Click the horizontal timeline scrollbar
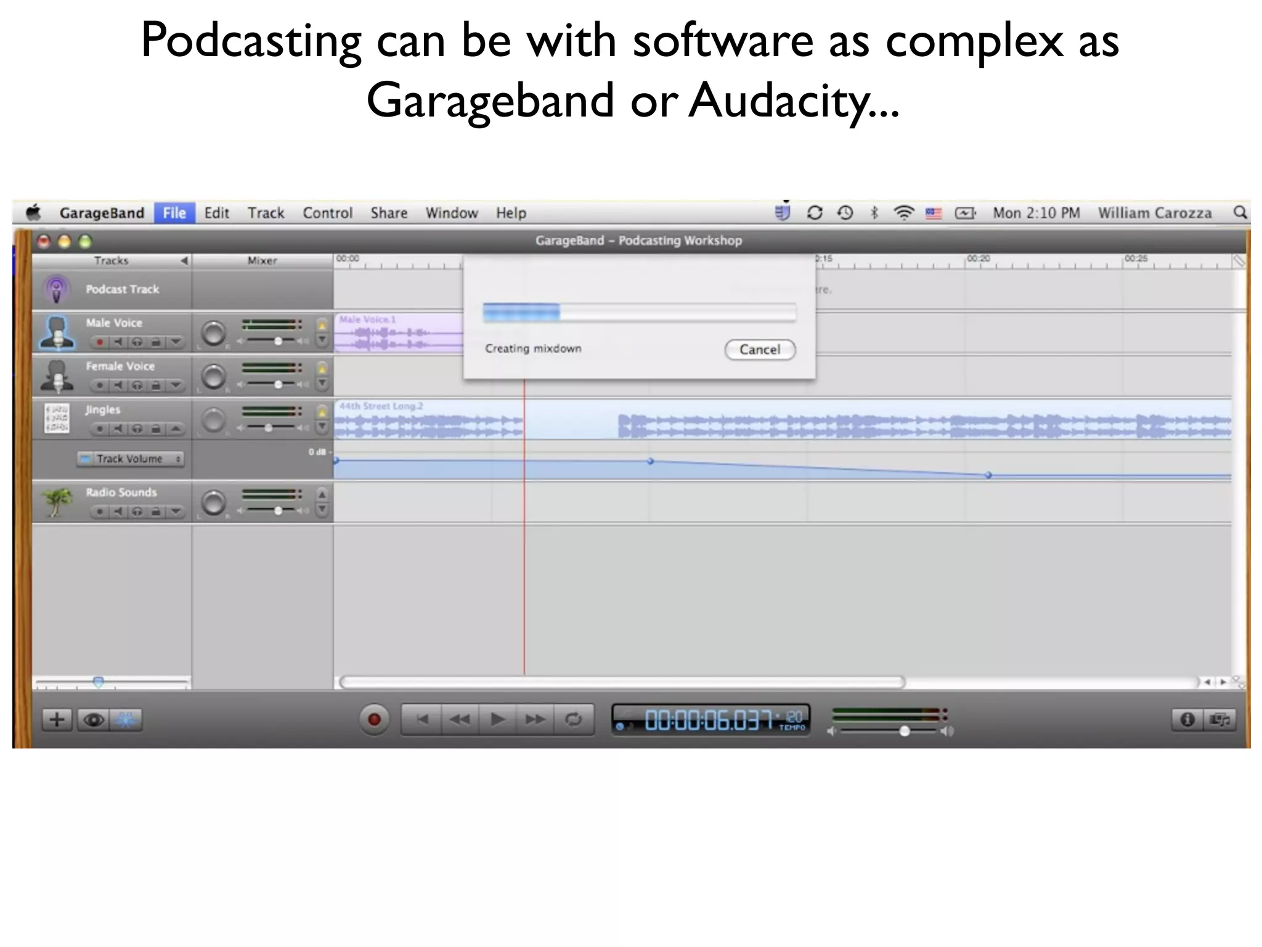The width and height of the screenshot is (1262, 947). tap(622, 682)
